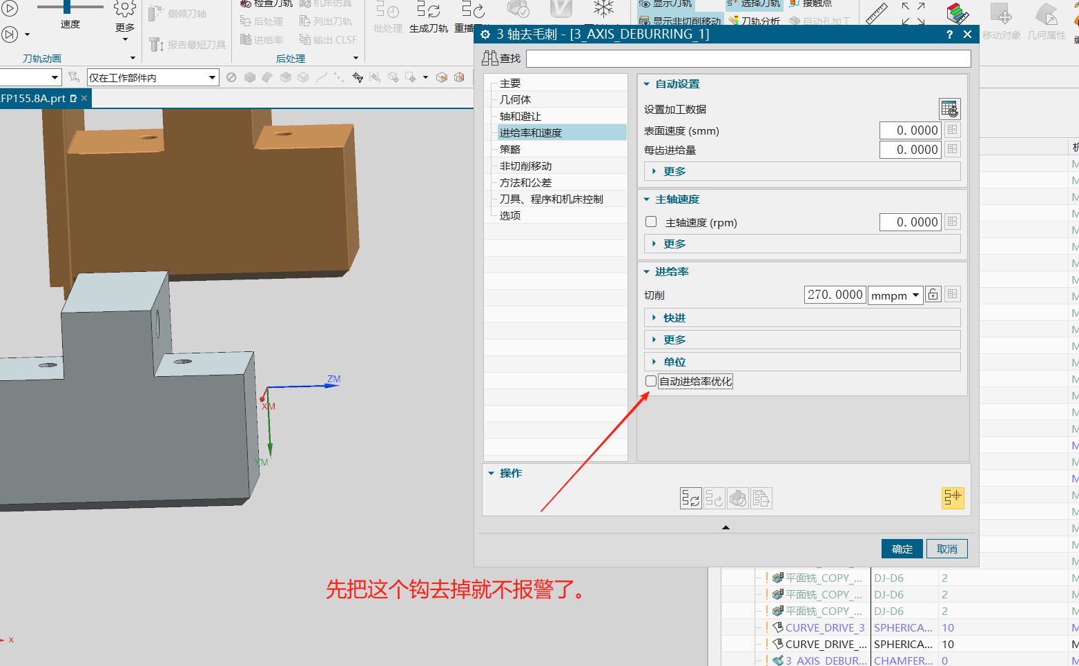Enable the 主轴速度 (rpm) checkbox

tap(651, 222)
